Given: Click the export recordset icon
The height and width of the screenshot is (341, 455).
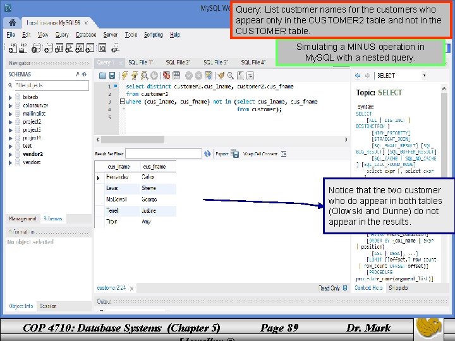Looking at the screenshot, I should pyautogui.click(x=234, y=153).
